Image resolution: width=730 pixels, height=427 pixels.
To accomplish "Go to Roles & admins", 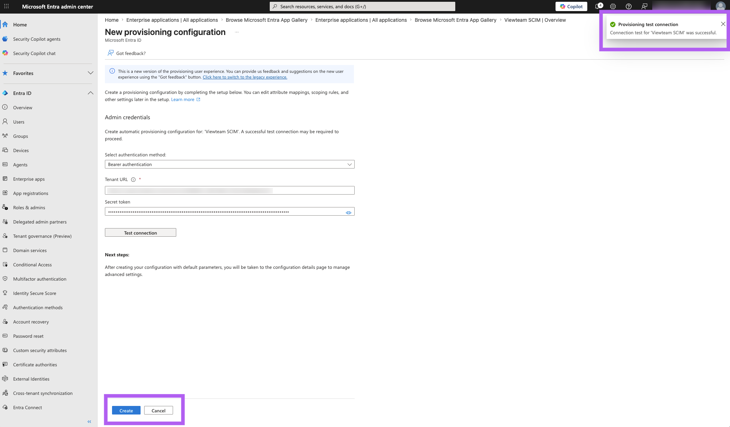I will click(x=29, y=207).
